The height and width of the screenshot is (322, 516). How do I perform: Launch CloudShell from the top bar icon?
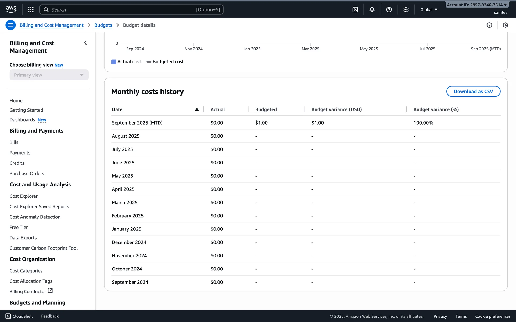point(355,10)
